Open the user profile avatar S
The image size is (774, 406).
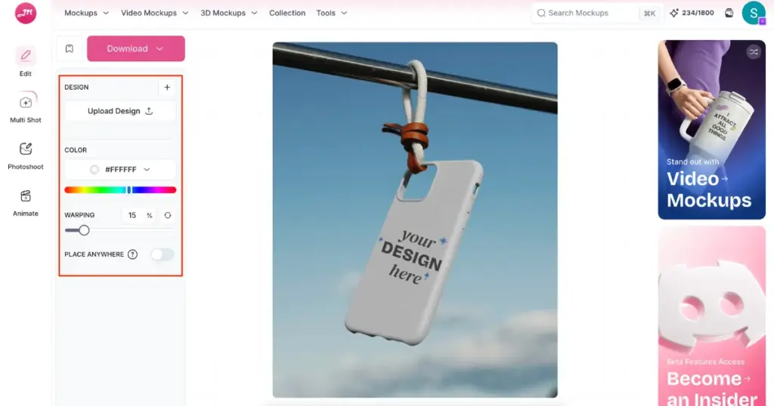[754, 14]
